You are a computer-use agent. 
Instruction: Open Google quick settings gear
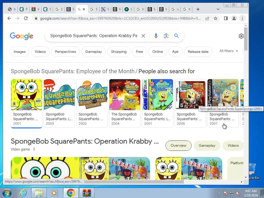[x=241, y=36]
